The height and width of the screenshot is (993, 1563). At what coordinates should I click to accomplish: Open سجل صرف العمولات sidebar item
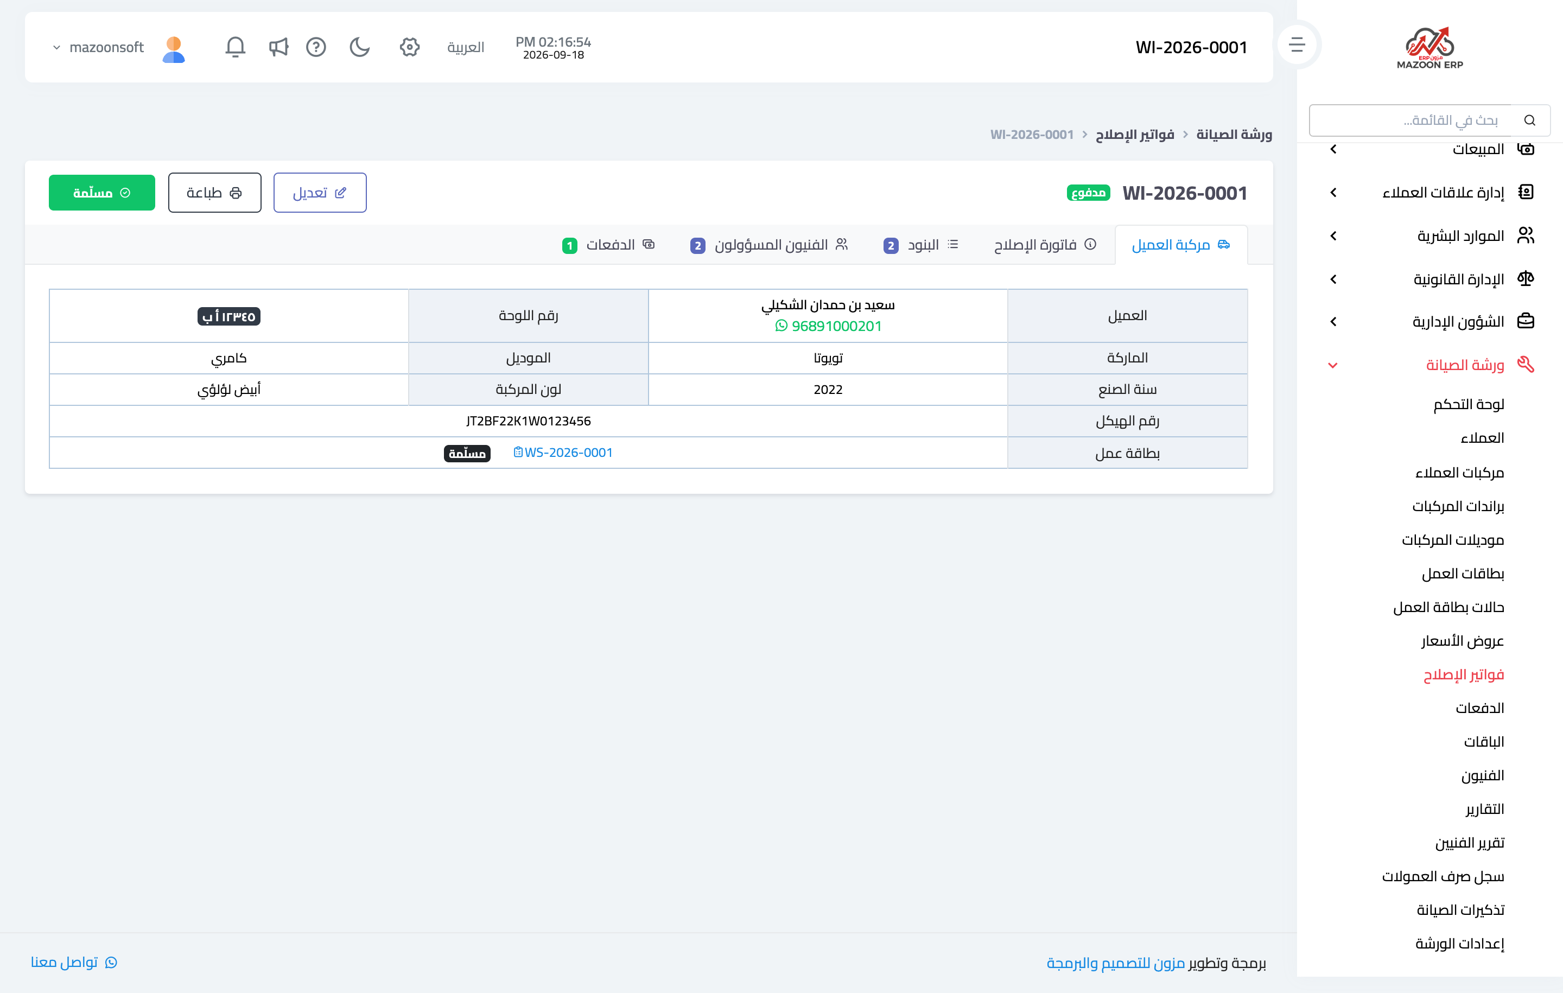pyautogui.click(x=1443, y=877)
